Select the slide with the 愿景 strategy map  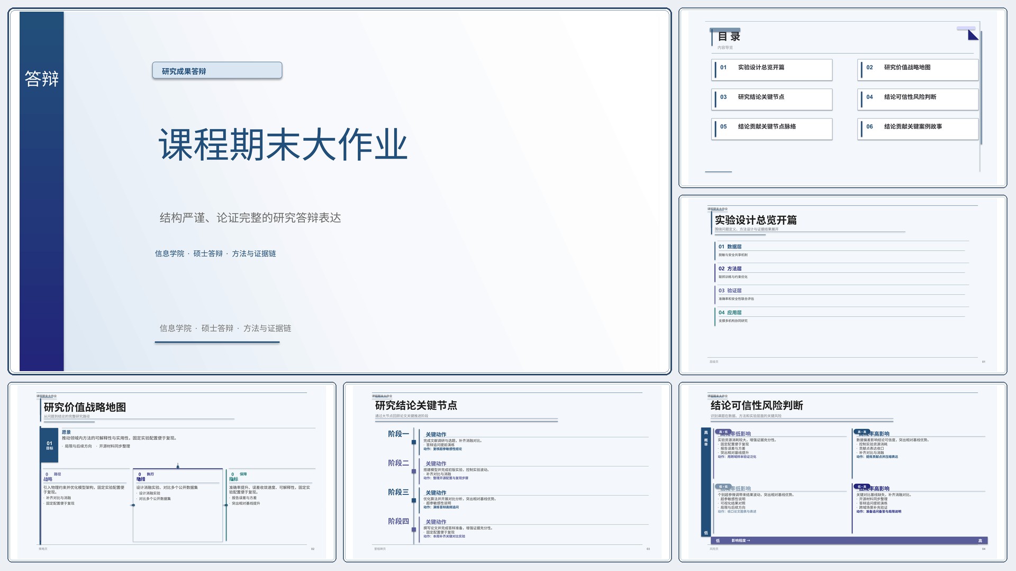(x=172, y=472)
